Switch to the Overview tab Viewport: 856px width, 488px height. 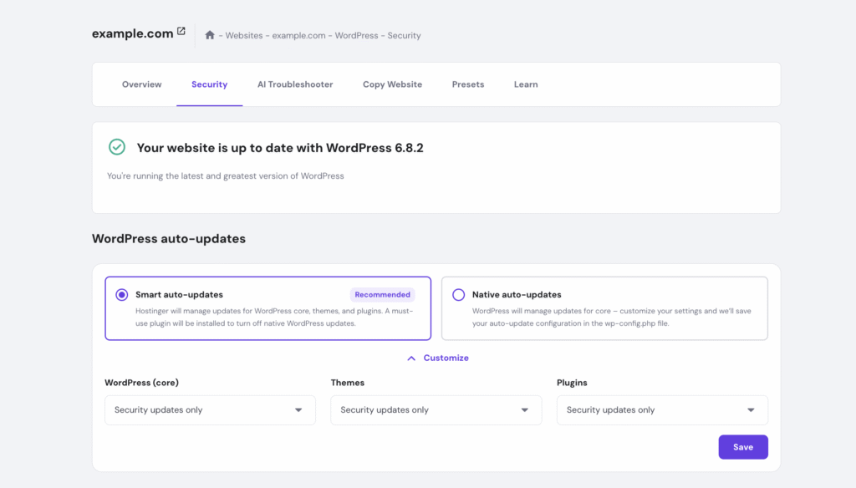click(x=141, y=84)
